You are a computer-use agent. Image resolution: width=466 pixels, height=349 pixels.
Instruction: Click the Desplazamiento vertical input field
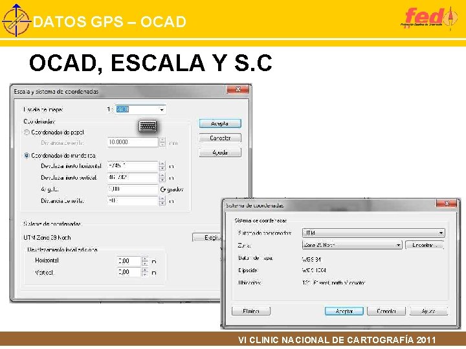click(133, 178)
